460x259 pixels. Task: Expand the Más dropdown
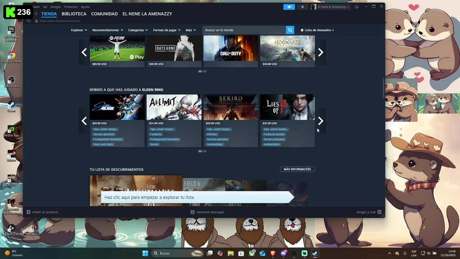point(191,30)
